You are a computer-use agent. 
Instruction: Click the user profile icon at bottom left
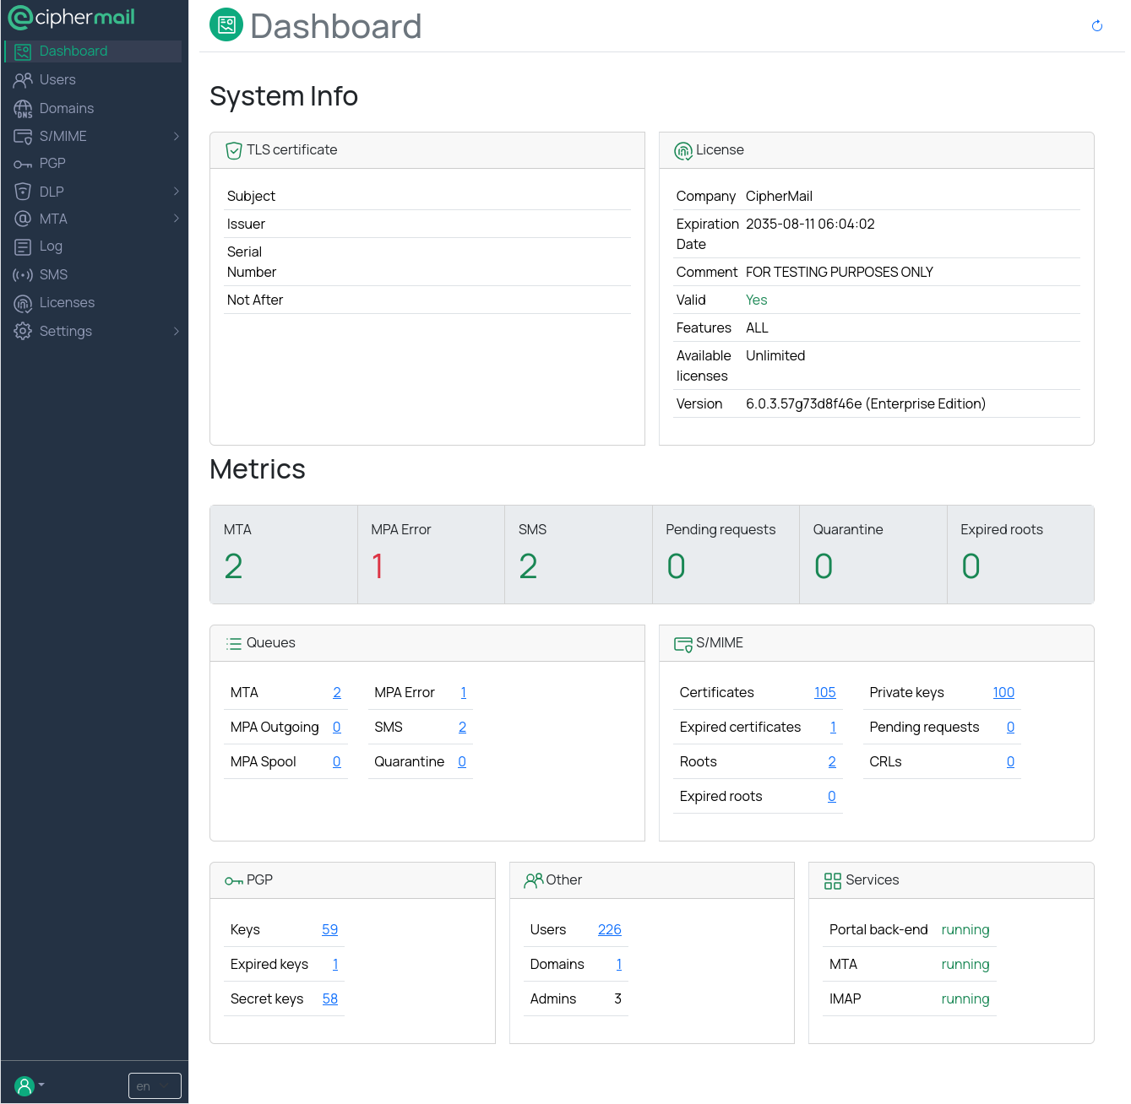[x=24, y=1085]
